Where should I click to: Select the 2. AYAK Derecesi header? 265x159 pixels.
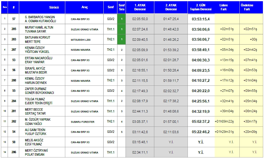[x=171, y=7]
